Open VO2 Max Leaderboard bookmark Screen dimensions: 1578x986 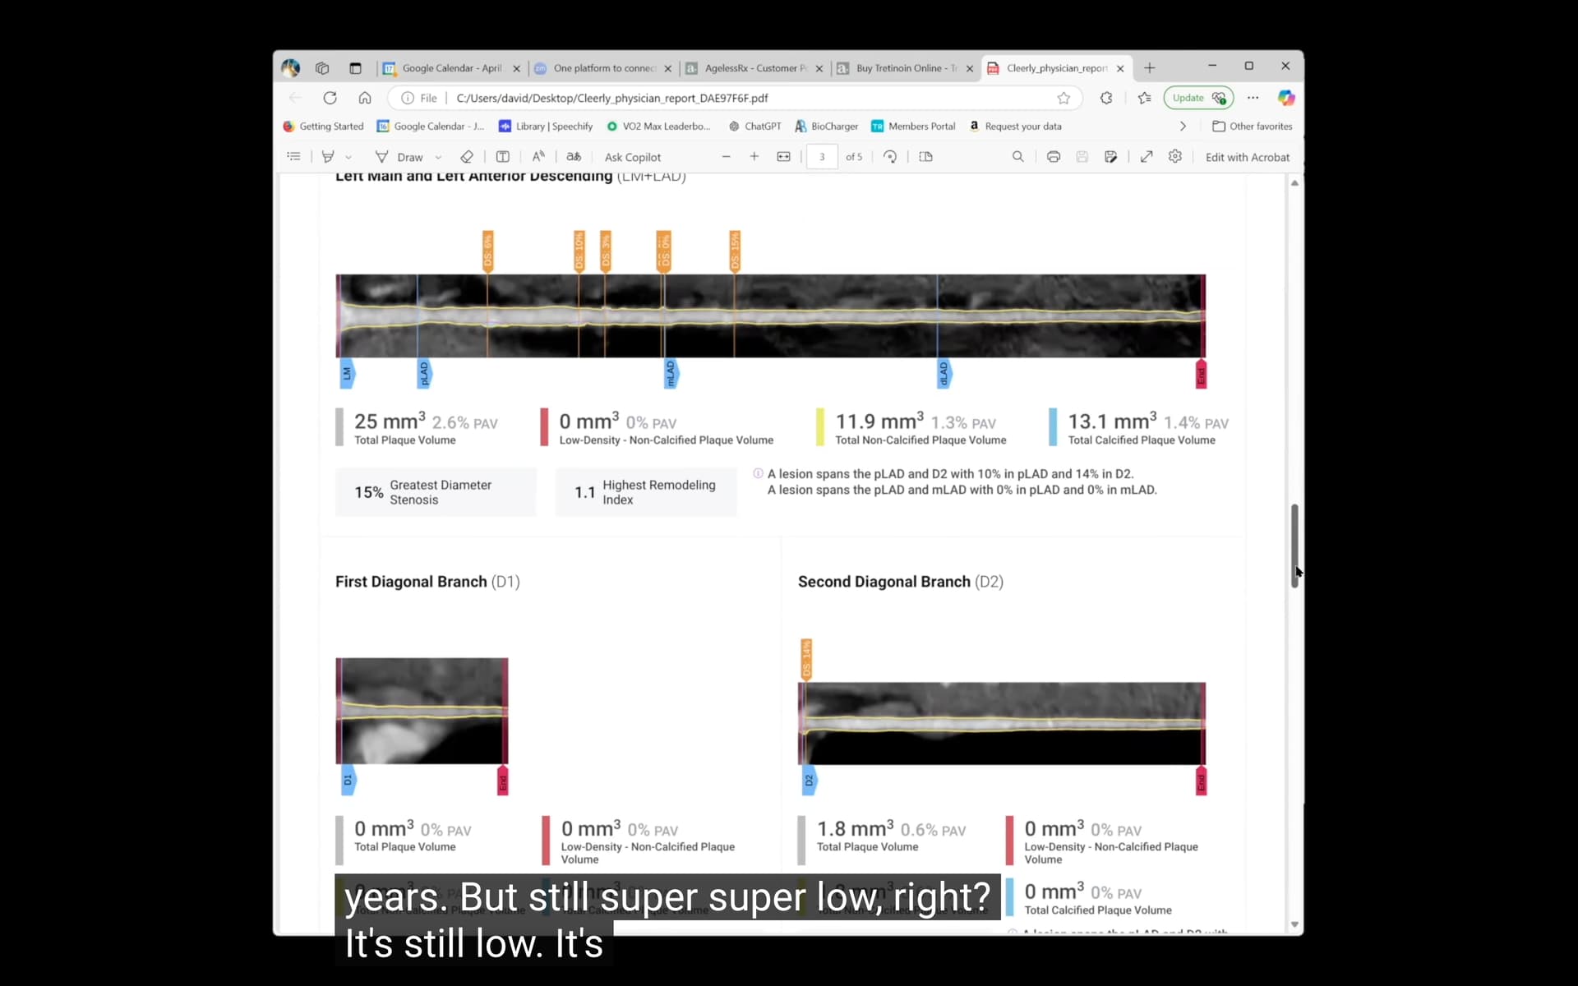pos(658,126)
